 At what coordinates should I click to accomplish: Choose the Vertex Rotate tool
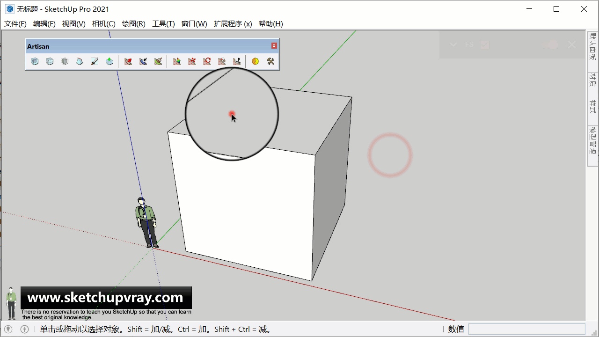pyautogui.click(x=207, y=61)
